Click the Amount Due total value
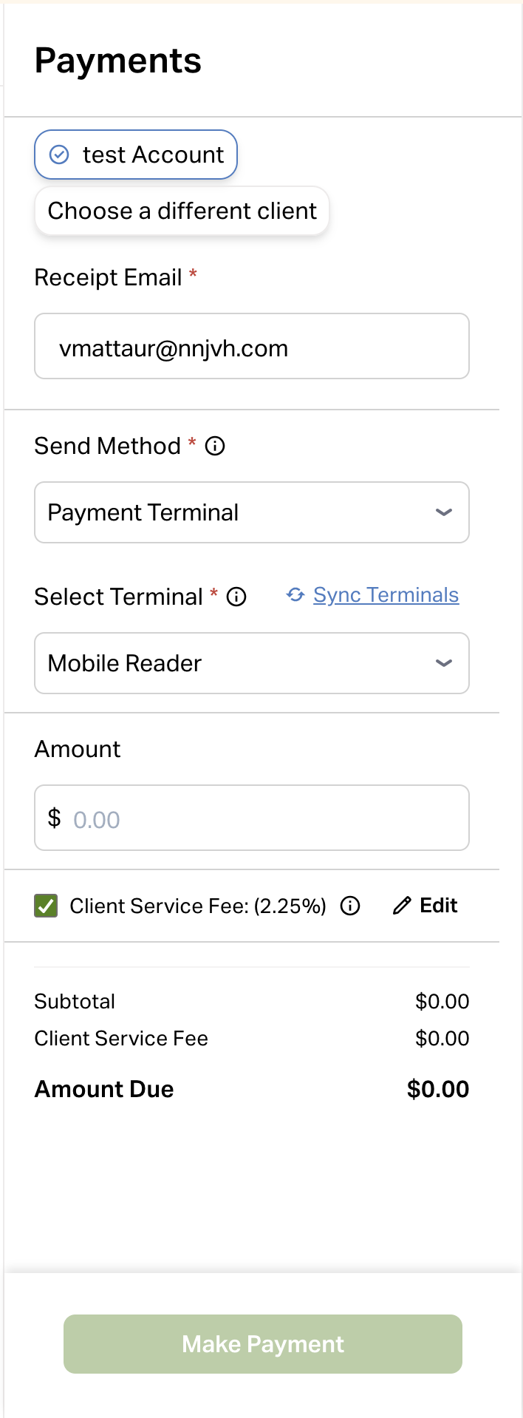This screenshot has width=523, height=1418. (x=438, y=1089)
